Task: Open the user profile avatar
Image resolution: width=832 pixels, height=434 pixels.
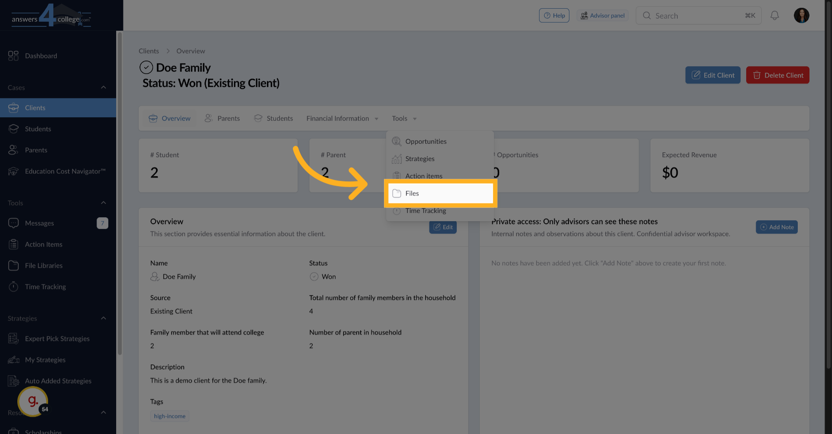Action: click(x=801, y=16)
